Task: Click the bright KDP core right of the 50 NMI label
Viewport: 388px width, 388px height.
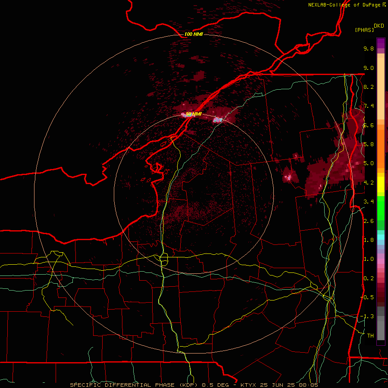Action: (x=218, y=120)
